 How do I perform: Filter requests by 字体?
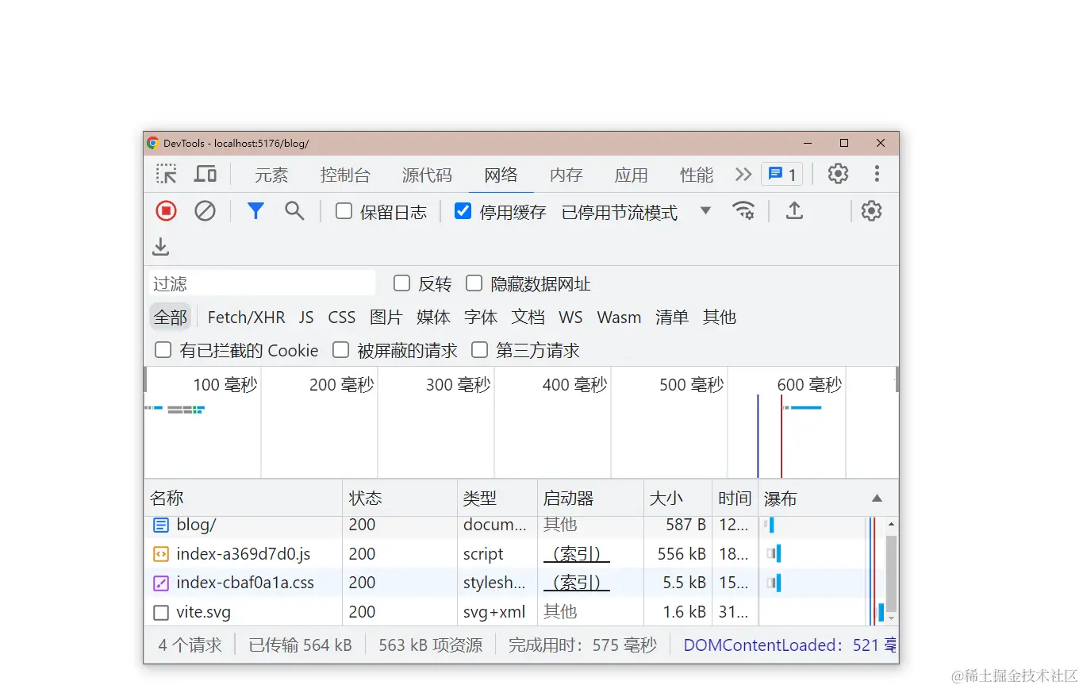481,317
